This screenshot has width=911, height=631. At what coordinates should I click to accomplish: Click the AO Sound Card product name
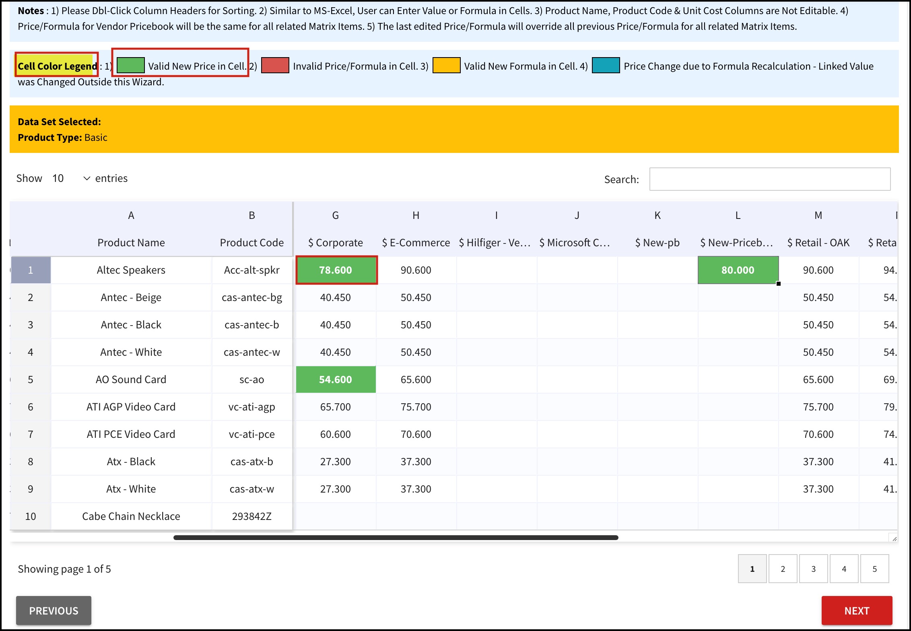(x=131, y=379)
